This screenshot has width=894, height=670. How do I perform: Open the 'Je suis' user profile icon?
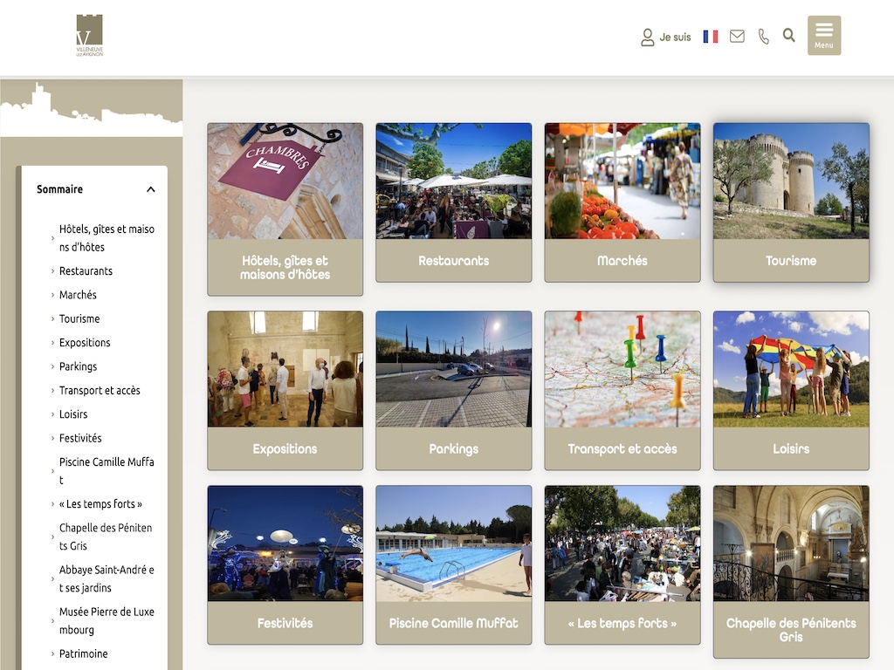click(x=648, y=37)
